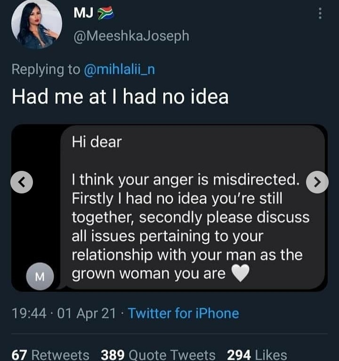This screenshot has width=339, height=361.
Task: Click the 'Replying to' label
Action: tap(46, 69)
